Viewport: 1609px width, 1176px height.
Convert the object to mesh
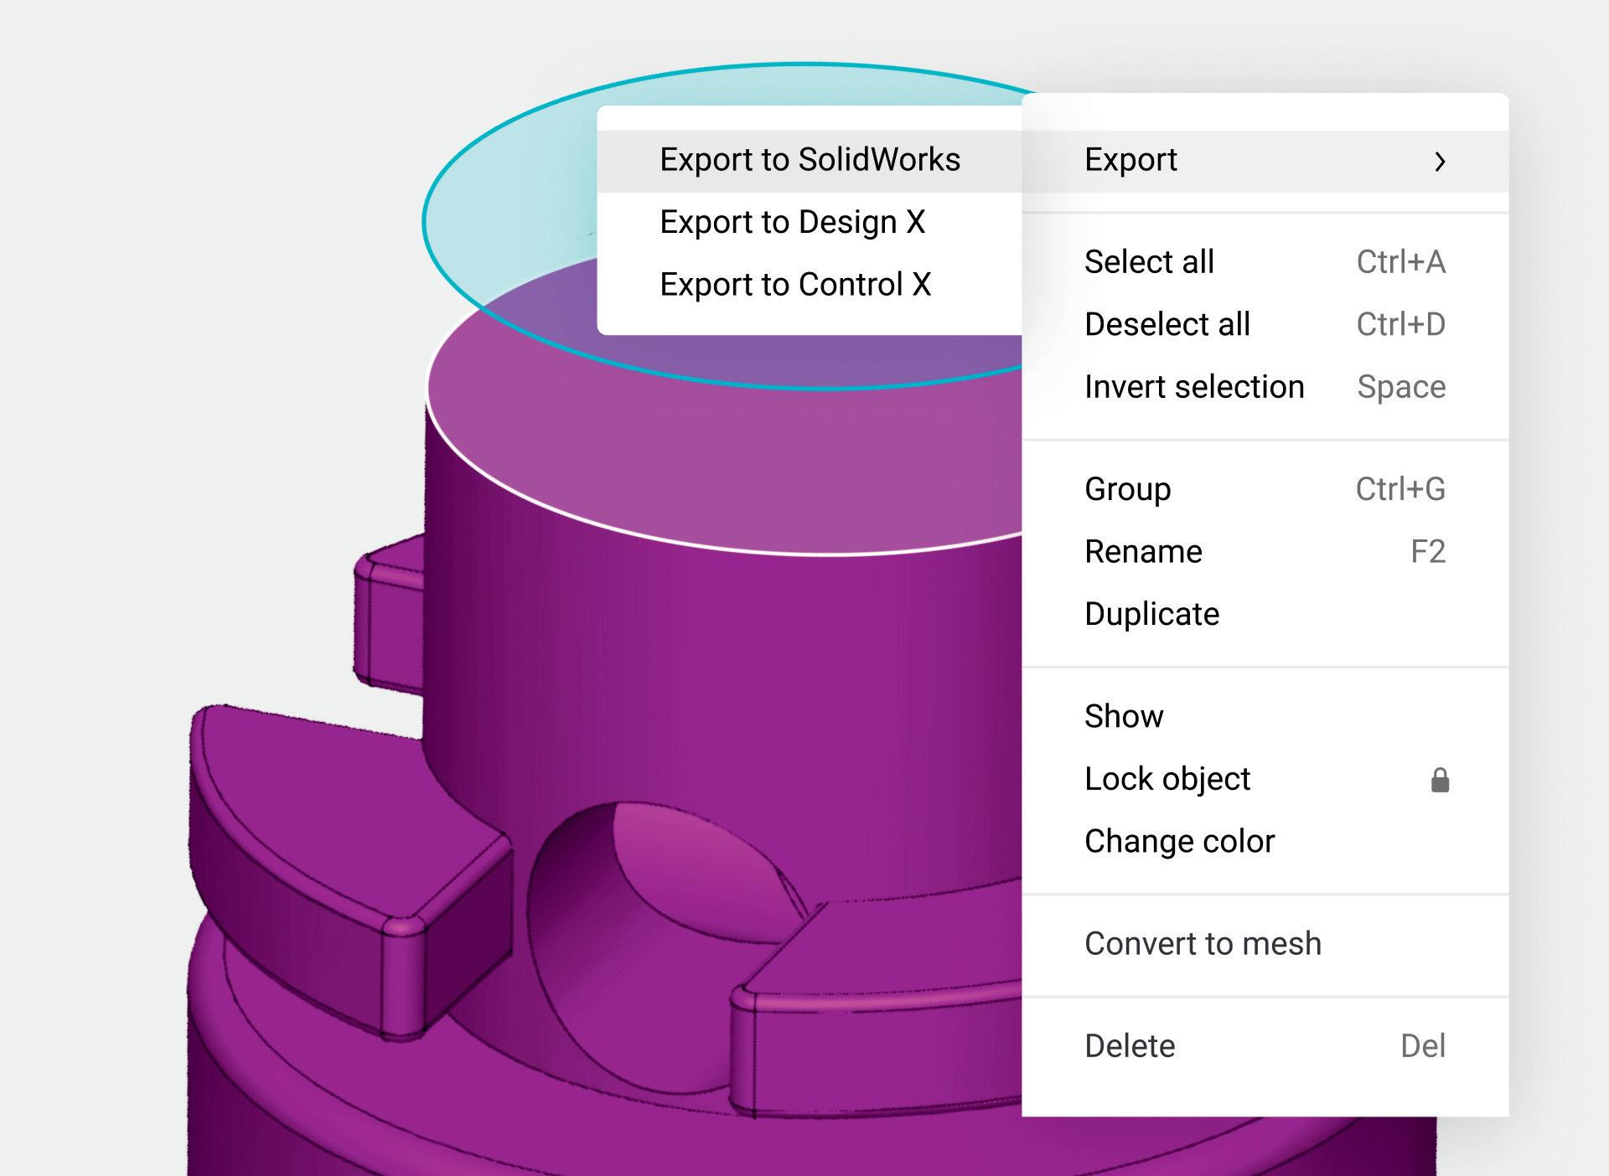[1202, 944]
